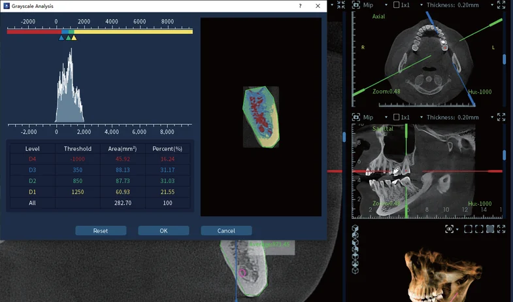Click the Sagittal view snapshot camera icon
The width and height of the screenshot is (513, 302).
pos(356,117)
